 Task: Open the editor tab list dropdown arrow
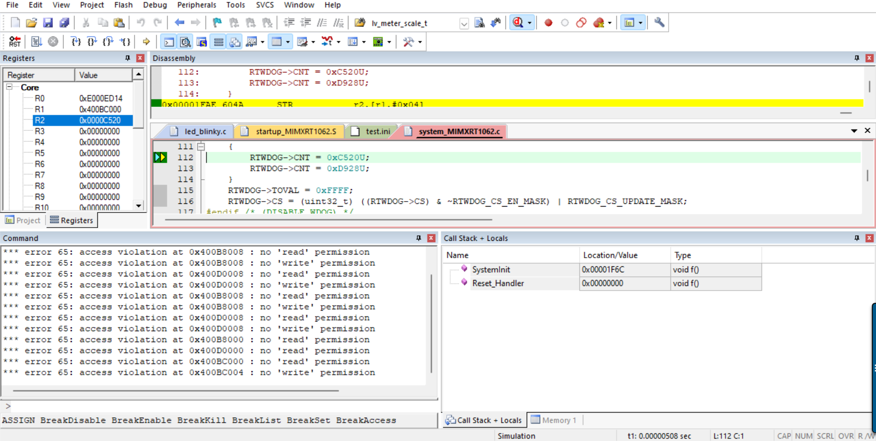[x=854, y=131]
